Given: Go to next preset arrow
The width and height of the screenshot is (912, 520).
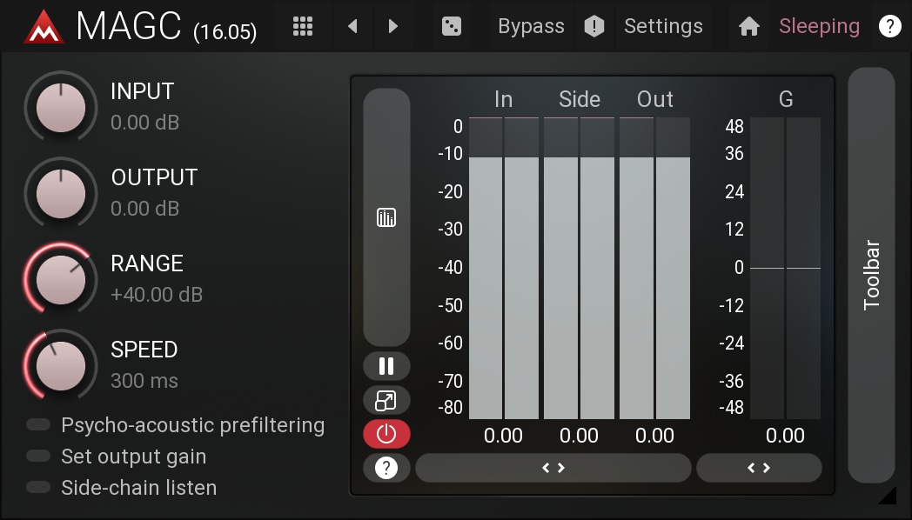Looking at the screenshot, I should (x=393, y=26).
